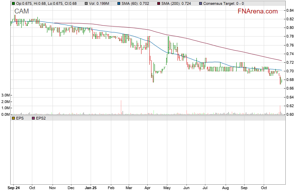The width and height of the screenshot is (295, 195).
Task: Click the green OHLC price legend swatch
Action: 13,3
